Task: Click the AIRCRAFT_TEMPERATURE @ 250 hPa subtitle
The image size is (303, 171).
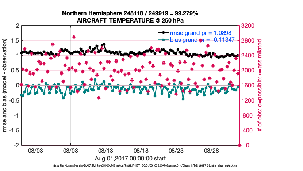Action: [130, 20]
